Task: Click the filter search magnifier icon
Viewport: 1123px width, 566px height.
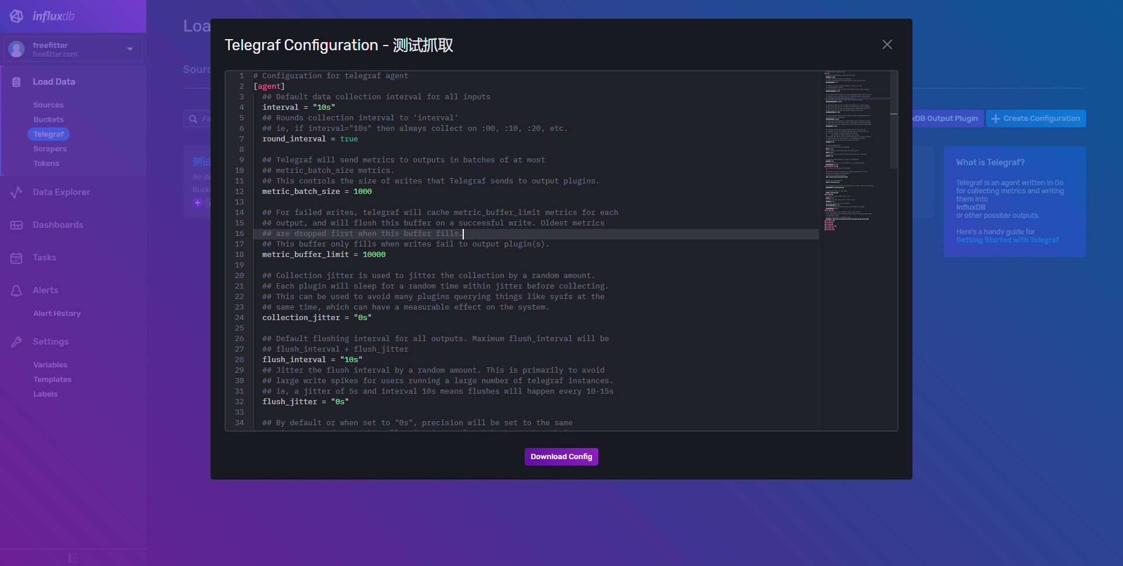Action: pos(193,119)
